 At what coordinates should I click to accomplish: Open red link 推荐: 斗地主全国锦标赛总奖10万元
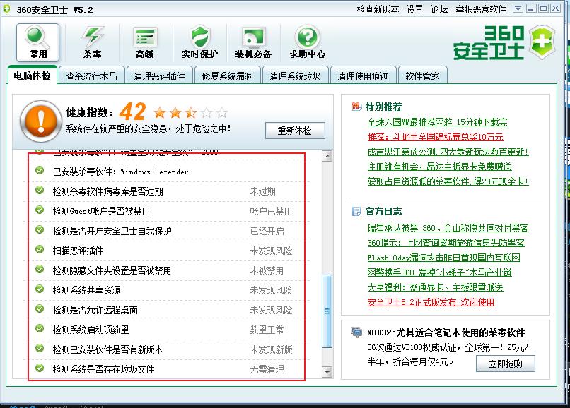pos(435,137)
